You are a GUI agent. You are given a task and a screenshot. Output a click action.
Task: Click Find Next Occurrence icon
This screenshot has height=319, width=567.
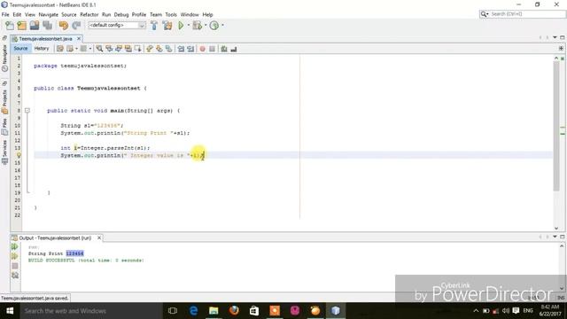coord(119,49)
